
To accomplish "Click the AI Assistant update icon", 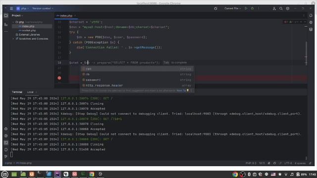I will click(x=215, y=8).
